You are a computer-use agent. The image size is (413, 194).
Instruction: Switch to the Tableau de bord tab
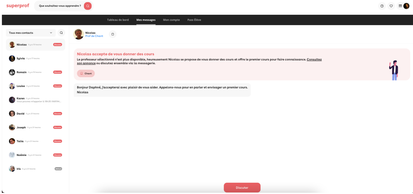(x=118, y=20)
